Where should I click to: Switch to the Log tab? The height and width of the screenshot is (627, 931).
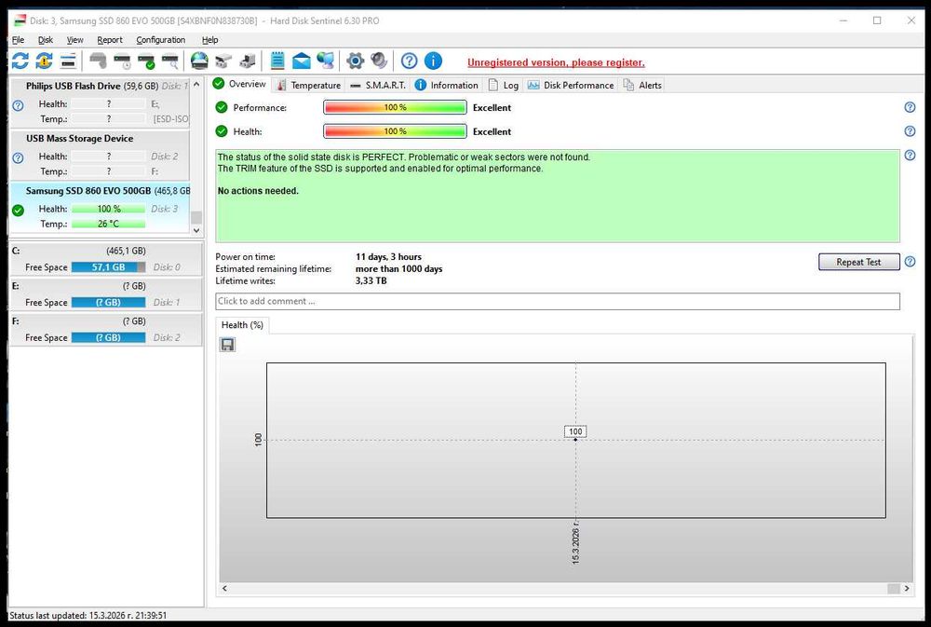point(504,85)
